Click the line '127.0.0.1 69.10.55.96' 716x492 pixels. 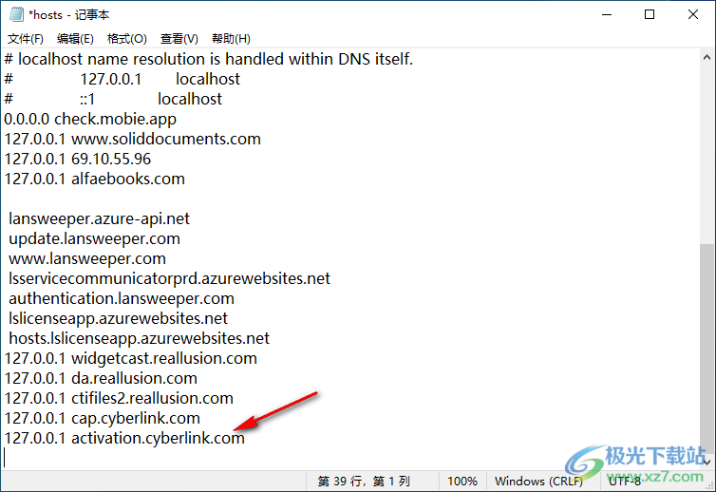tap(78, 159)
